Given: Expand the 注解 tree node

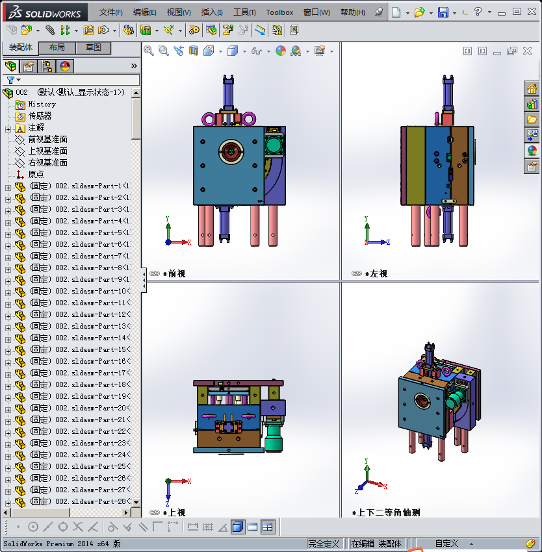Looking at the screenshot, I should [x=8, y=129].
